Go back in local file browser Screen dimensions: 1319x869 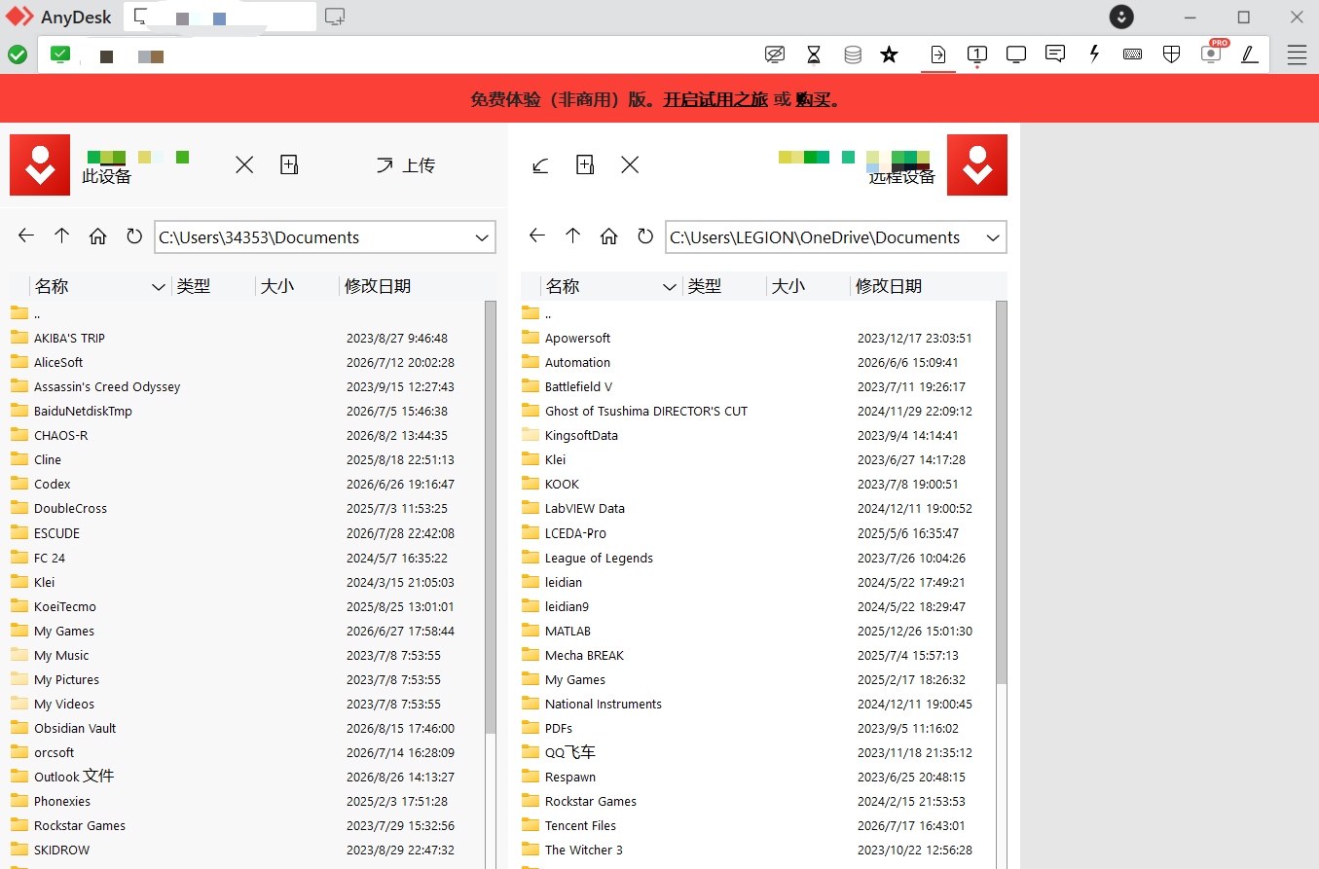click(26, 236)
